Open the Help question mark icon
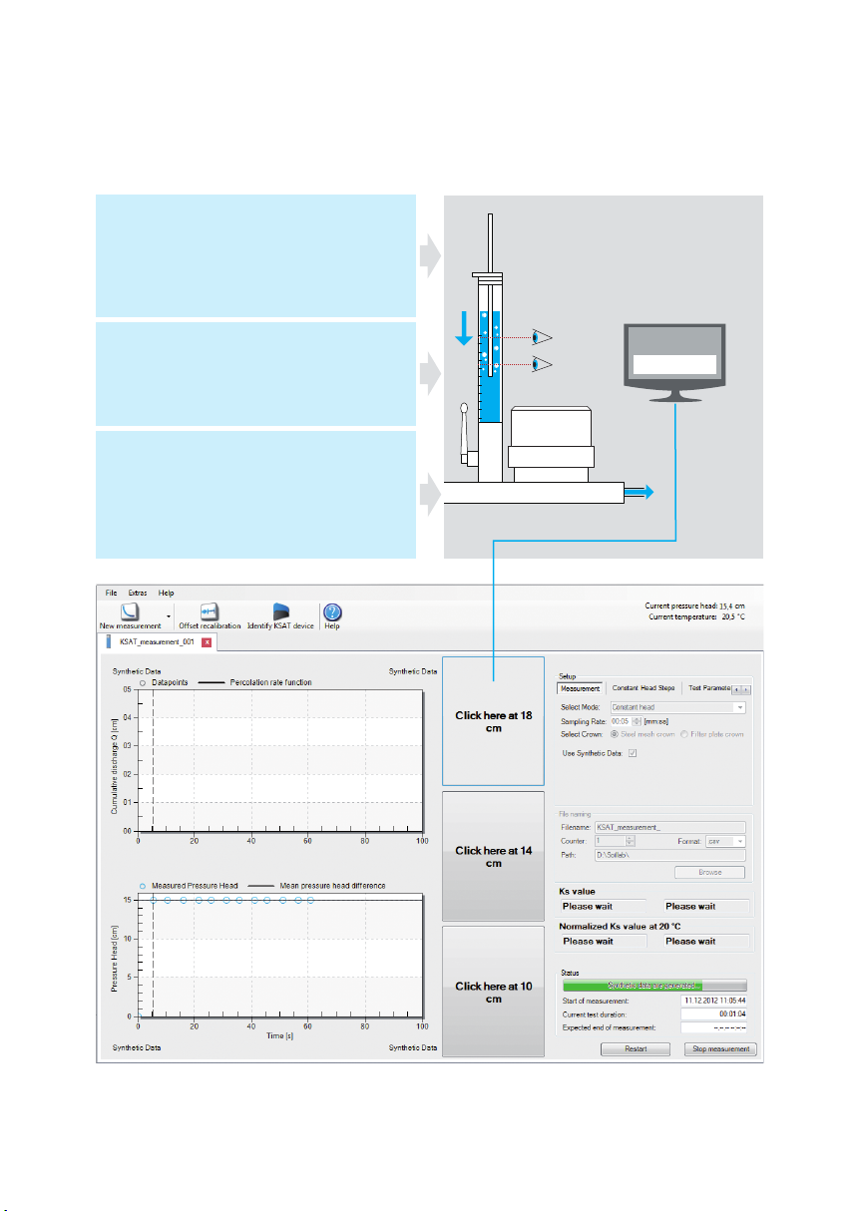This screenshot has height=1211, width=861. coord(332,611)
